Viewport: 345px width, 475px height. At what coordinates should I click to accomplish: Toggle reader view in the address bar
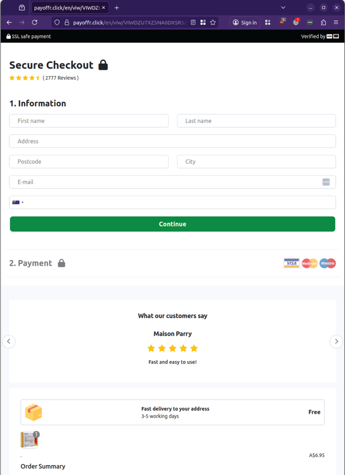coord(193,22)
